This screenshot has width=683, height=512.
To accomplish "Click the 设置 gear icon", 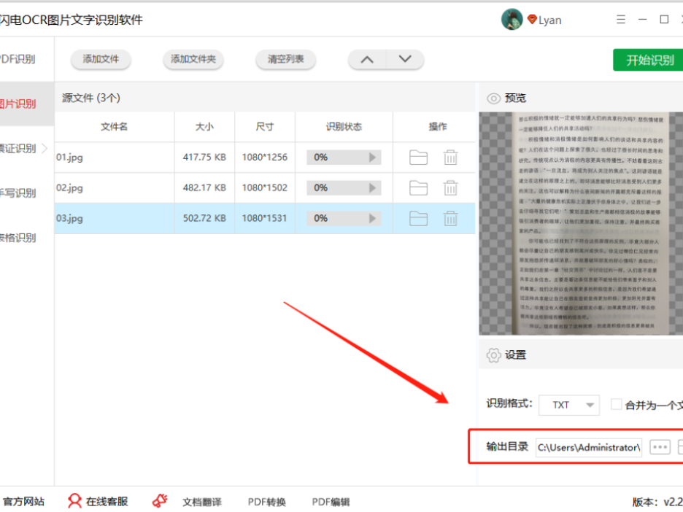I will pyautogui.click(x=493, y=355).
